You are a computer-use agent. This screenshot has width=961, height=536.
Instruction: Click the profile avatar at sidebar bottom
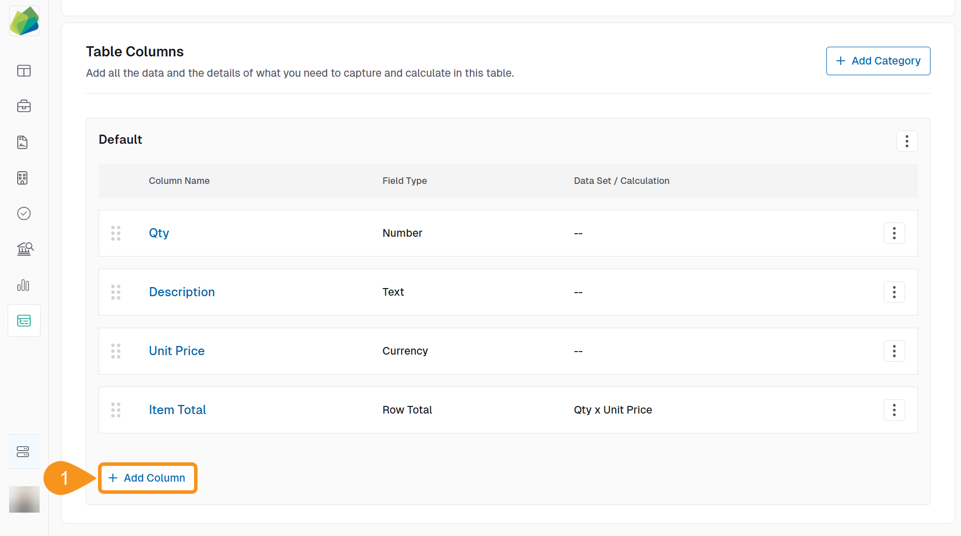click(x=24, y=499)
